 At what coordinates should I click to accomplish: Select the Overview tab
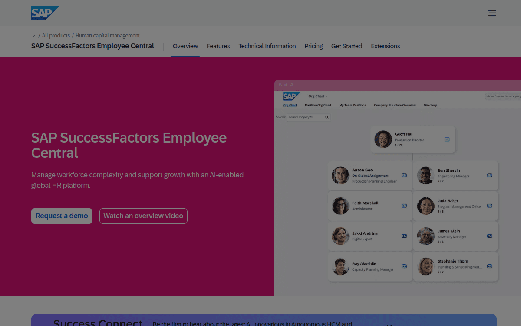(x=185, y=46)
